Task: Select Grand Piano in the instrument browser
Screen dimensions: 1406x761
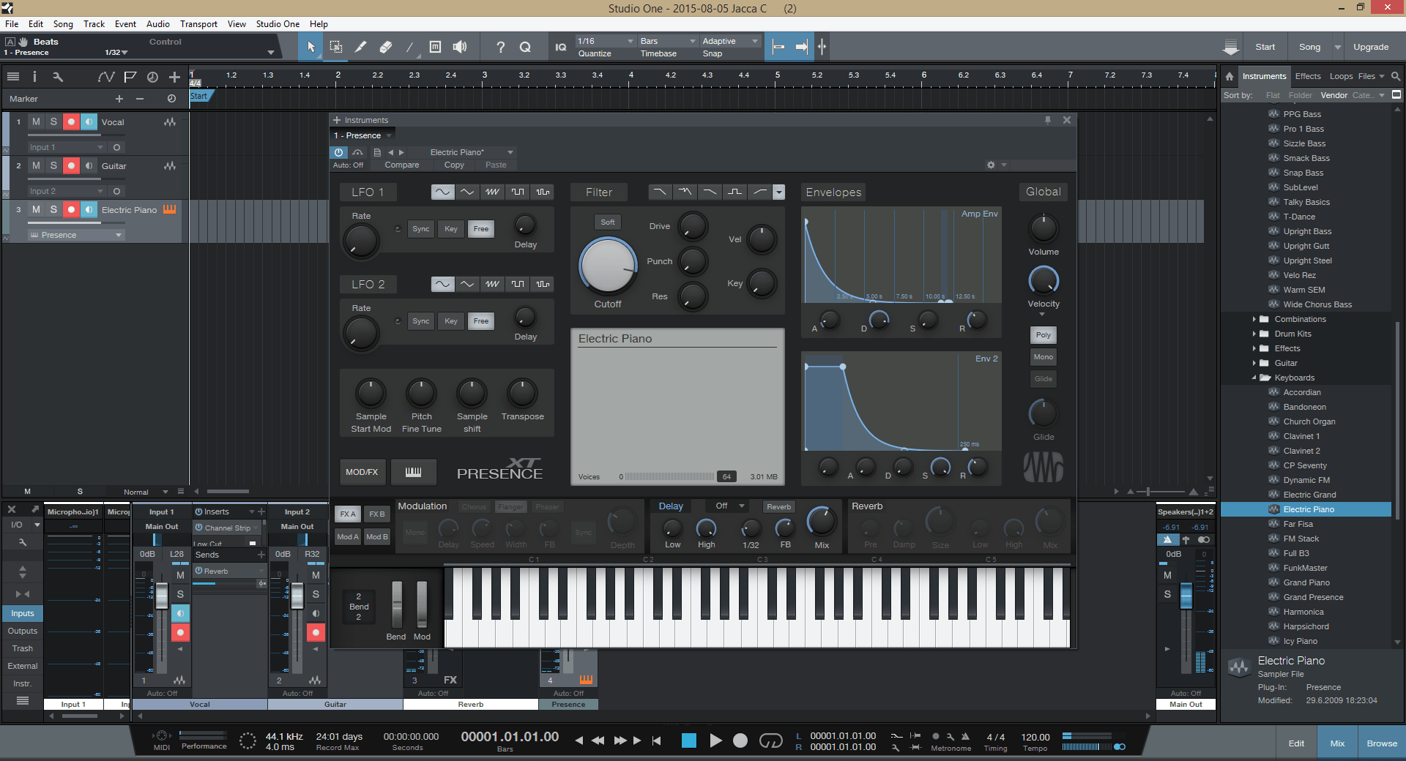Action: click(1306, 582)
